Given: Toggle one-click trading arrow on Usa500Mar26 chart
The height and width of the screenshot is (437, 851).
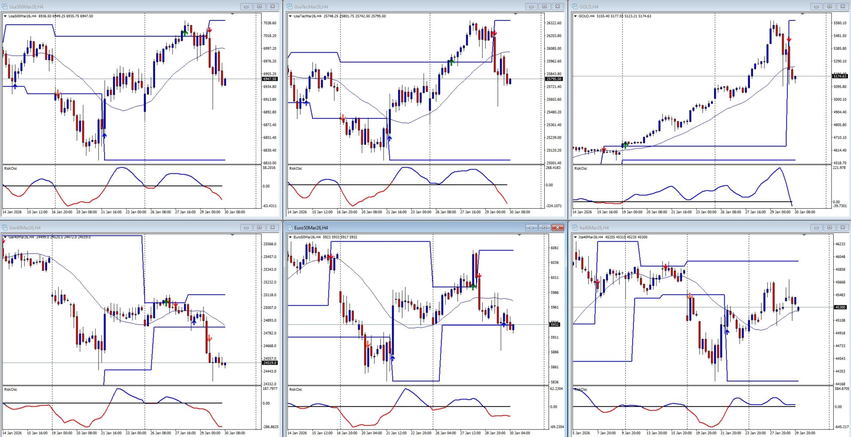Looking at the screenshot, I should coord(5,16).
